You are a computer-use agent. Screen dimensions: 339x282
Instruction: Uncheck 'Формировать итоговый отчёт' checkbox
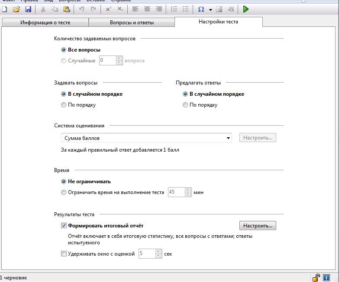pos(64,226)
